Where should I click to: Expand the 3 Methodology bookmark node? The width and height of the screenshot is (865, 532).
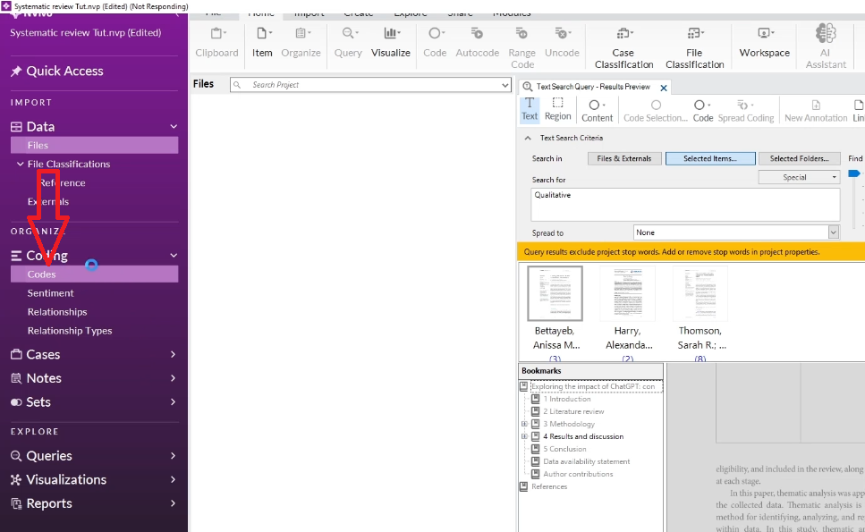point(524,424)
